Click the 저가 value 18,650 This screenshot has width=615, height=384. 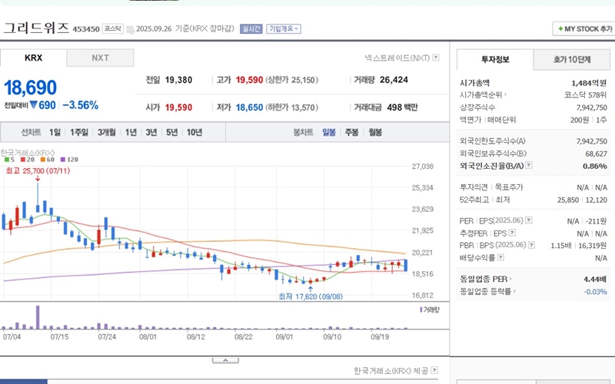[249, 108]
